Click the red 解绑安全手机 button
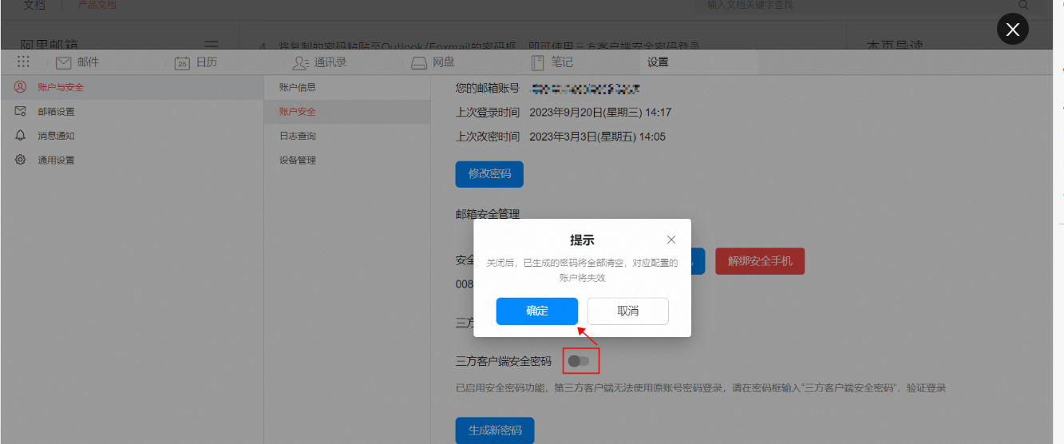Image resolution: width=1064 pixels, height=444 pixels. 760,261
